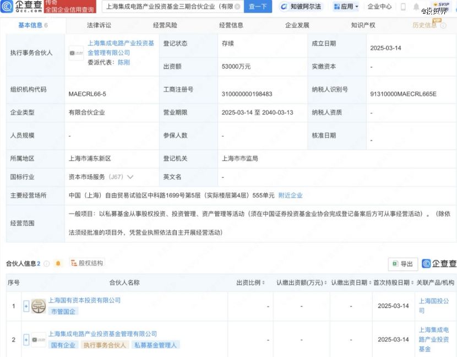Select registration number 310000000198483
This screenshot has height=357, width=457.
247,94
